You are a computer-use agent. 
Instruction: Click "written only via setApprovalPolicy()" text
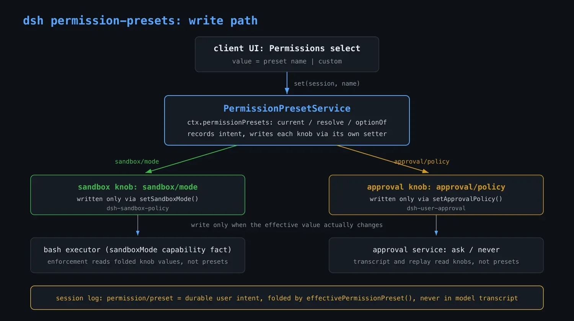point(436,199)
